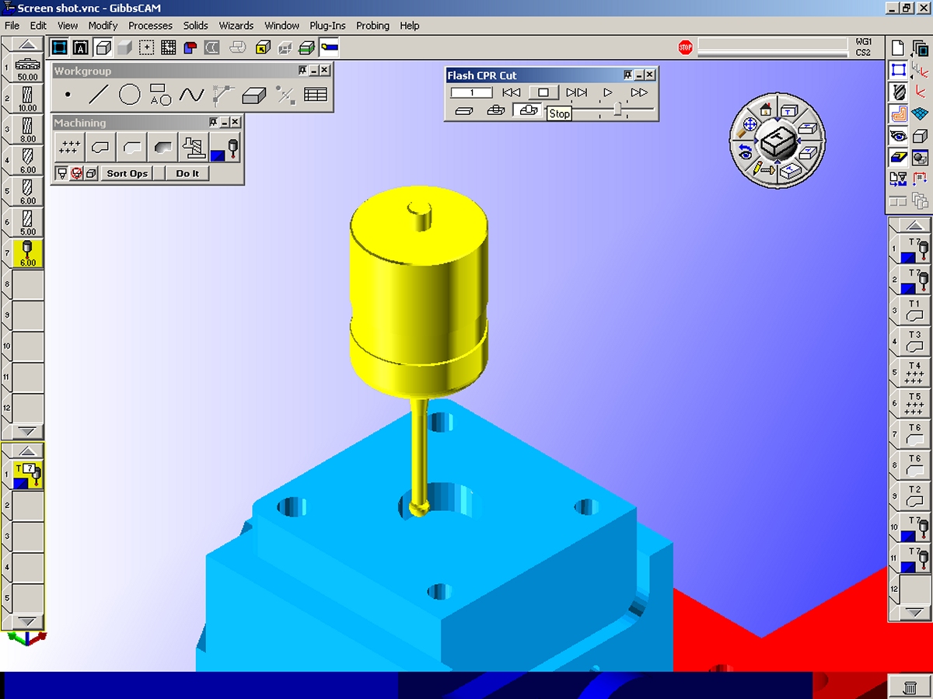Open the Holes drilling process icon
The height and width of the screenshot is (699, 933).
[x=70, y=146]
